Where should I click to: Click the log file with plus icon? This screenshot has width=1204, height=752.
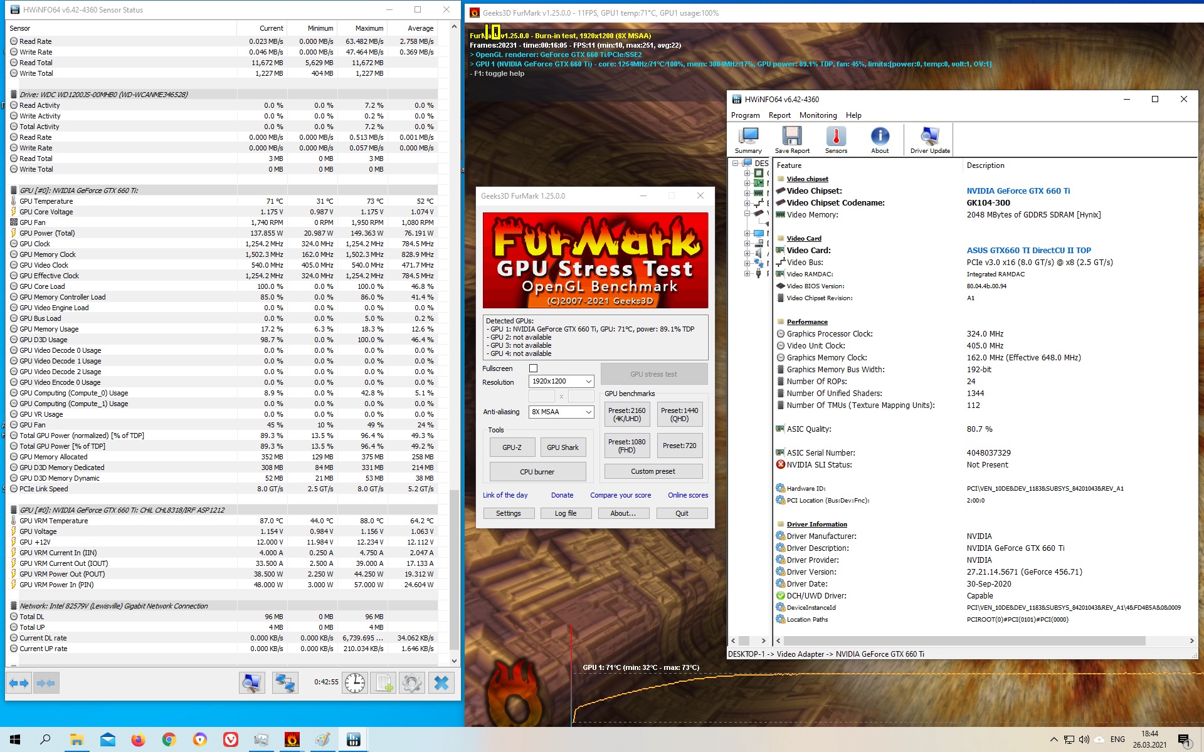click(383, 683)
